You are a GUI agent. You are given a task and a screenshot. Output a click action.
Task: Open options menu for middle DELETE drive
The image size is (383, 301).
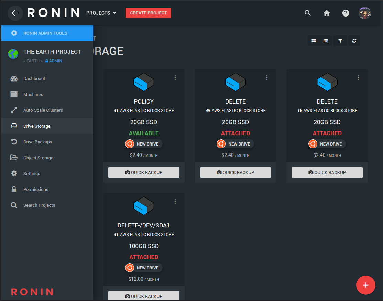tap(267, 77)
